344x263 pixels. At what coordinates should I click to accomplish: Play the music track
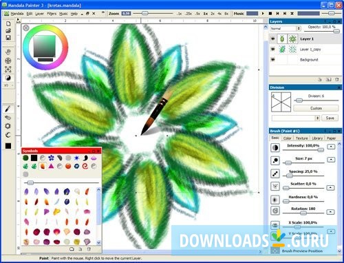(263, 14)
